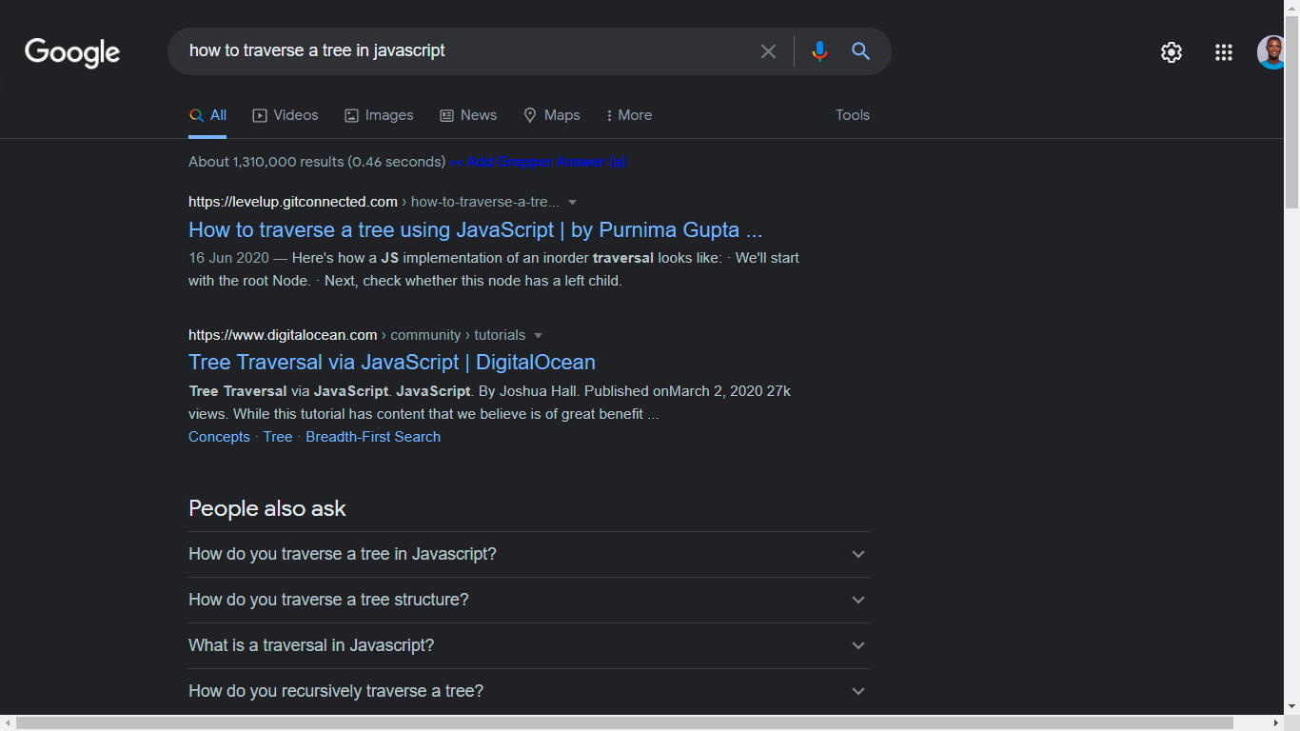Open the More search categories menu
The image size is (1300, 731).
[629, 115]
